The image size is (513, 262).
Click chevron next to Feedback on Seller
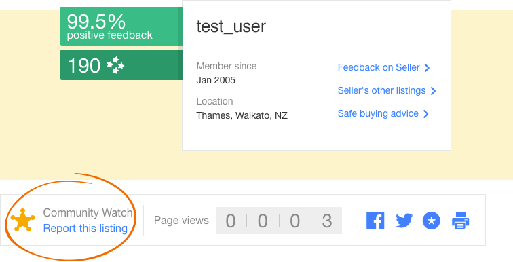(427, 68)
